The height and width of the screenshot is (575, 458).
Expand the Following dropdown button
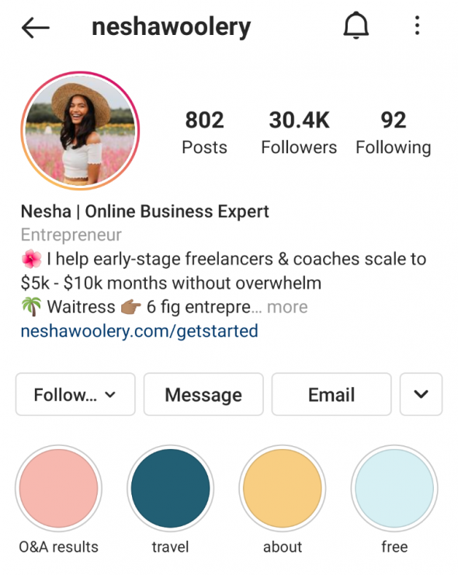(75, 394)
